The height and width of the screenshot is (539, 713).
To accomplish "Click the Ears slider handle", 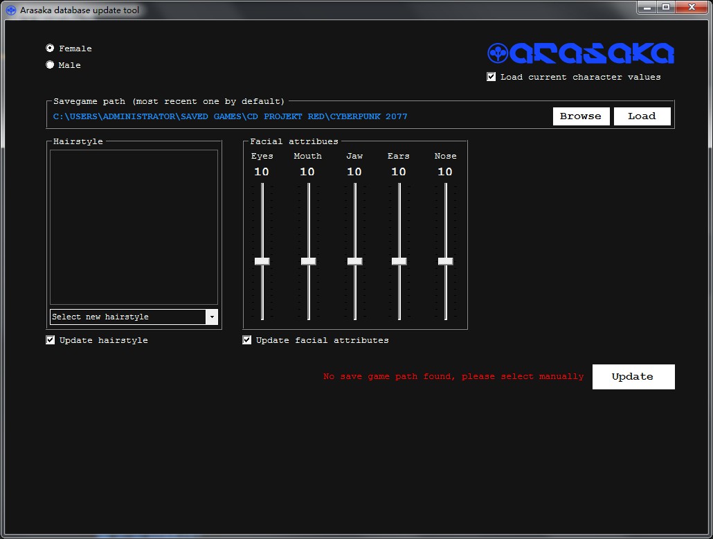I will pos(399,261).
